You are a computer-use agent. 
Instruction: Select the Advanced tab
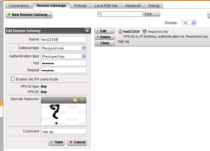pos(133,5)
